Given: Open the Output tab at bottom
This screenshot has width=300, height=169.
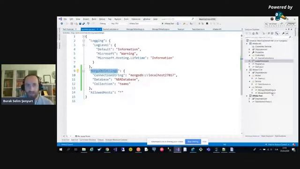Looking at the screenshot, I should (100, 140).
